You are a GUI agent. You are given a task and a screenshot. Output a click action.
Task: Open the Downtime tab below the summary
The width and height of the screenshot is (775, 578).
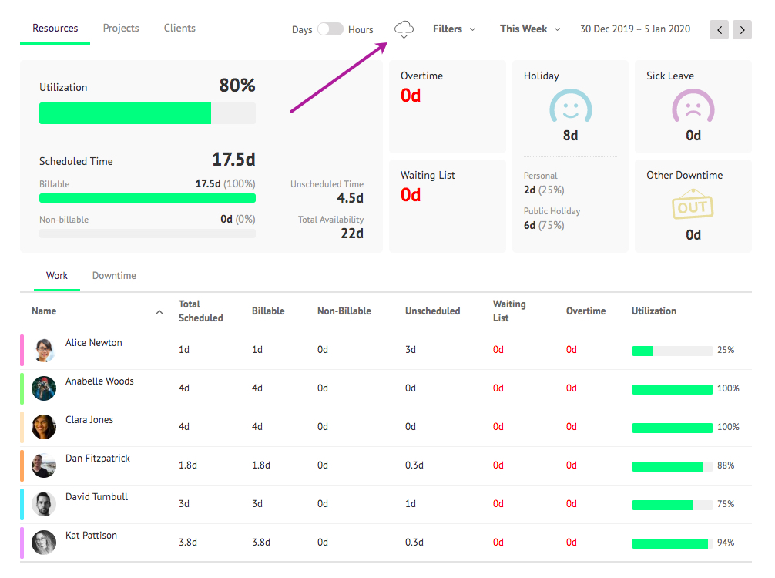(113, 275)
